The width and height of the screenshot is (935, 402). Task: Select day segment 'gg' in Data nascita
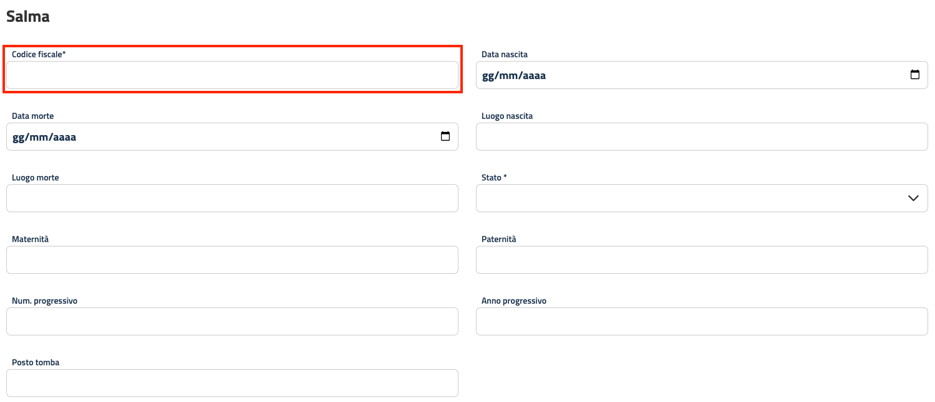coord(488,76)
